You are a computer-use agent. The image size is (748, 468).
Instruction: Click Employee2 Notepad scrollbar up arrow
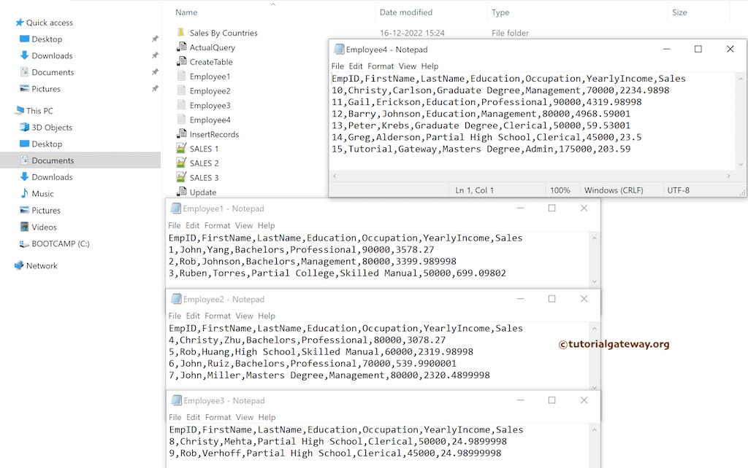pyautogui.click(x=595, y=329)
